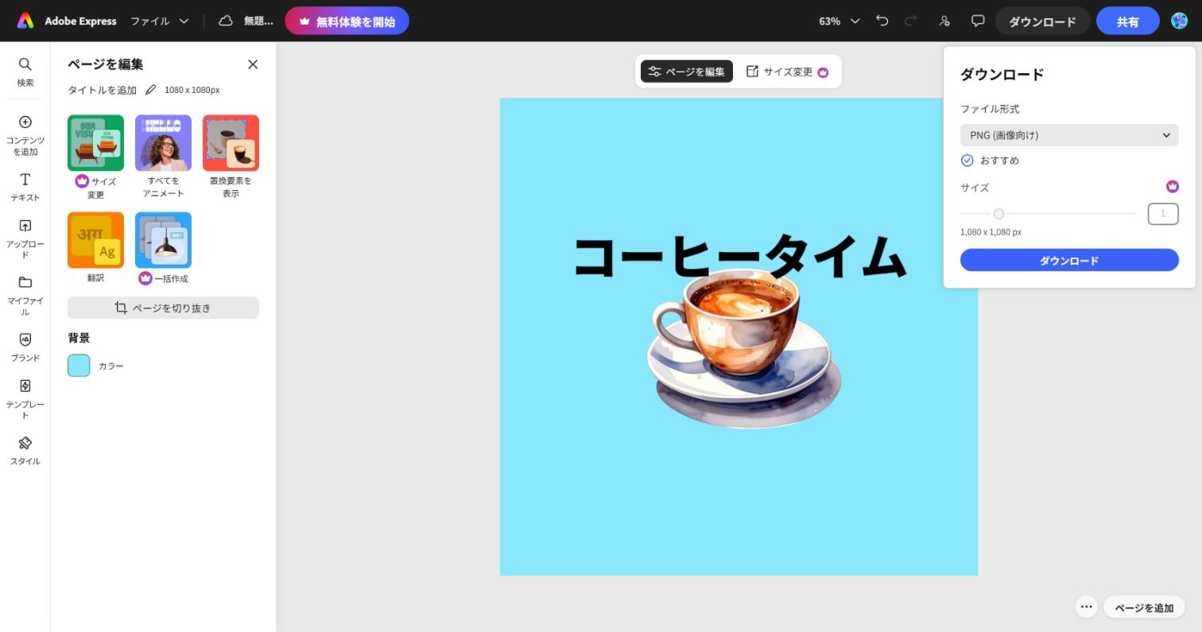
Task: Open the PNG (画像向け) file format dropdown
Action: [1069, 135]
